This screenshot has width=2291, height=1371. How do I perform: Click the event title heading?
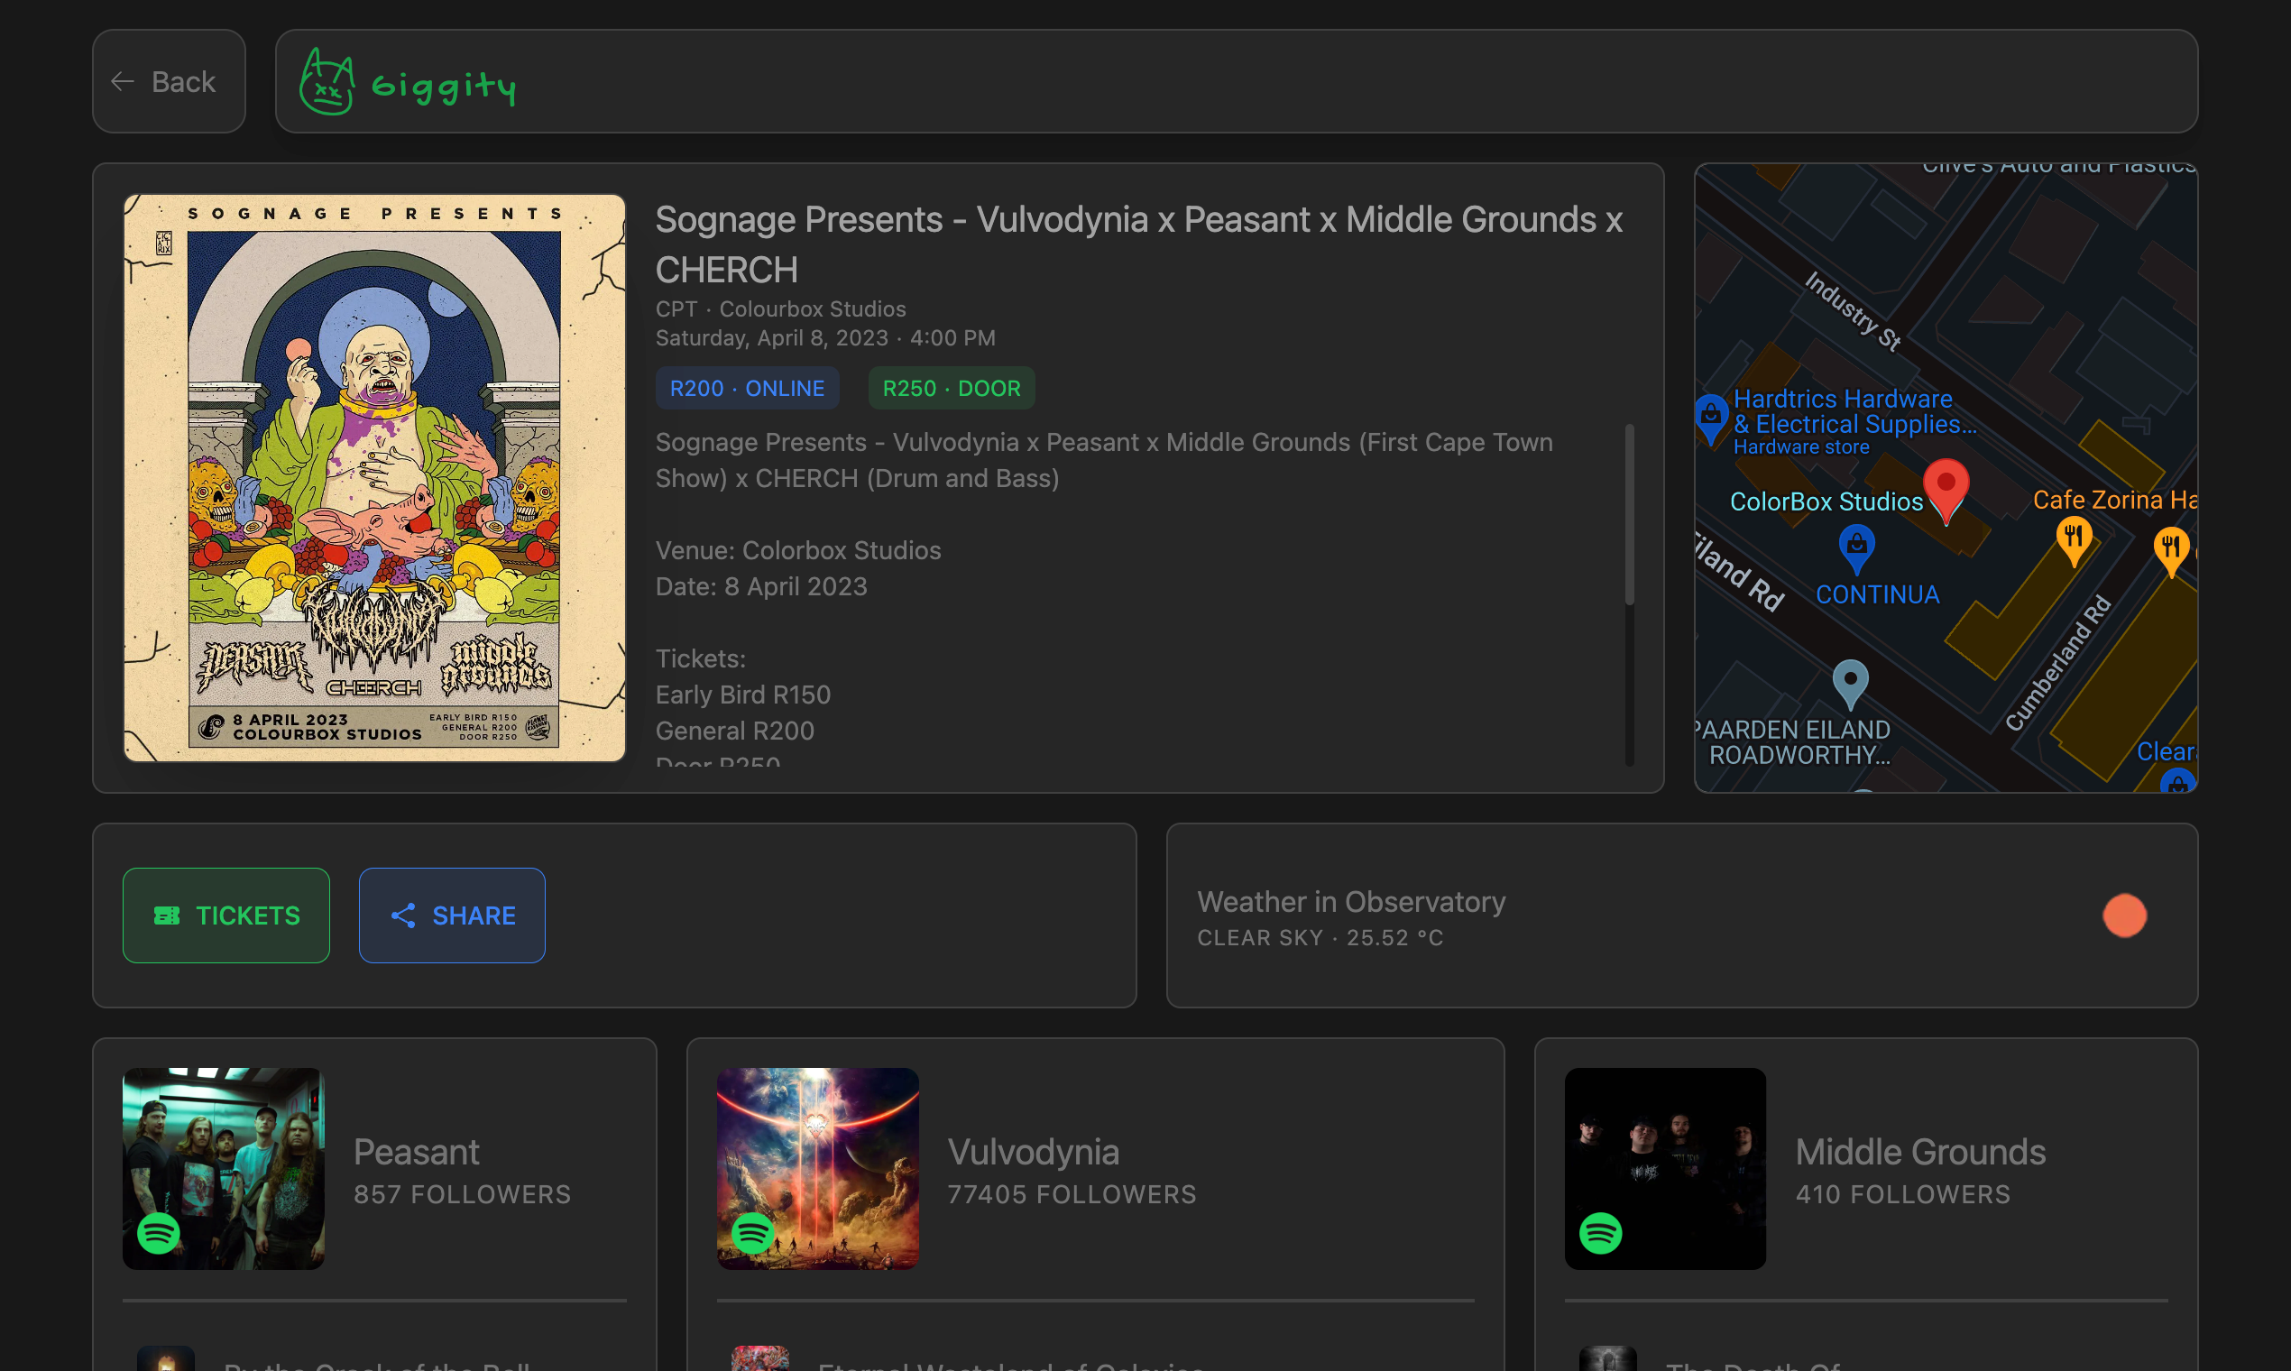tap(1138, 244)
